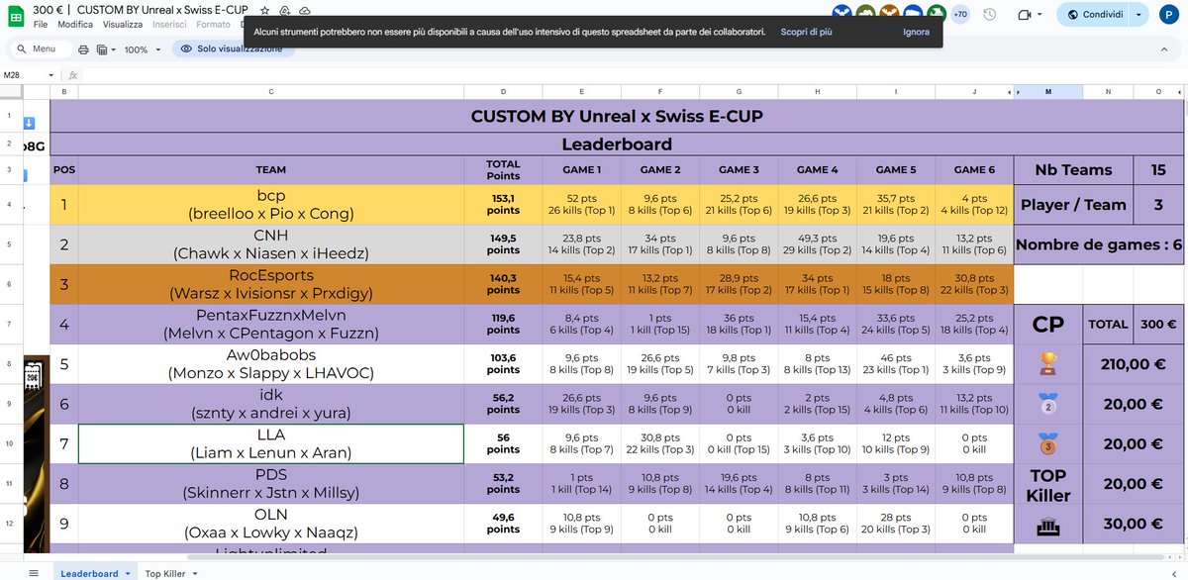Click the first blue anonymous viewer avatar
Viewport: 1188px width, 580px height.
tap(843, 12)
